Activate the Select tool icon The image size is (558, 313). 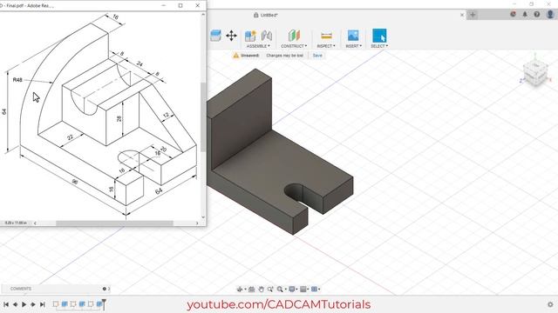379,36
